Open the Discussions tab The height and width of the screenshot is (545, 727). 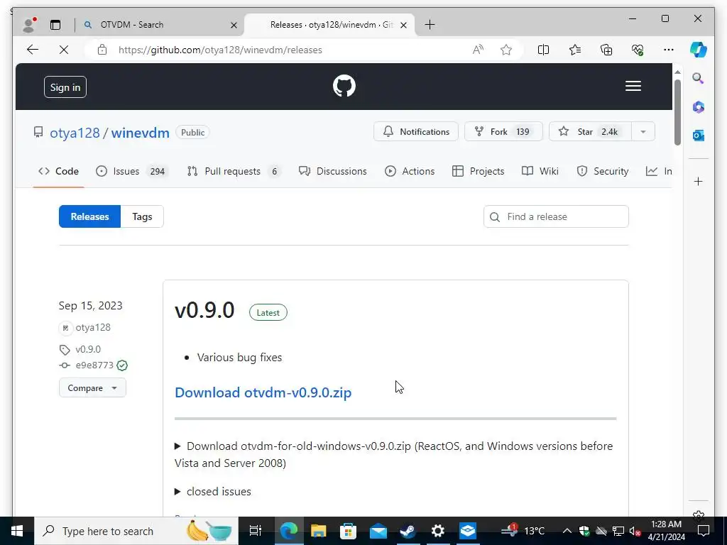point(332,171)
